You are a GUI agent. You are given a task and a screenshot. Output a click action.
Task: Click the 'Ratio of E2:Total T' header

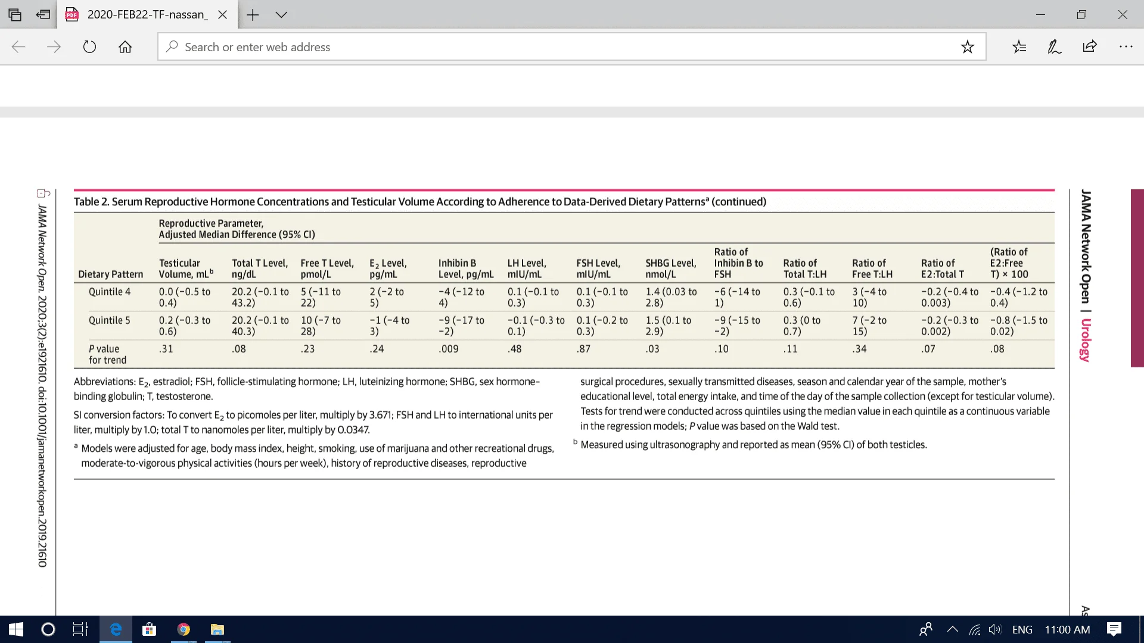(943, 269)
